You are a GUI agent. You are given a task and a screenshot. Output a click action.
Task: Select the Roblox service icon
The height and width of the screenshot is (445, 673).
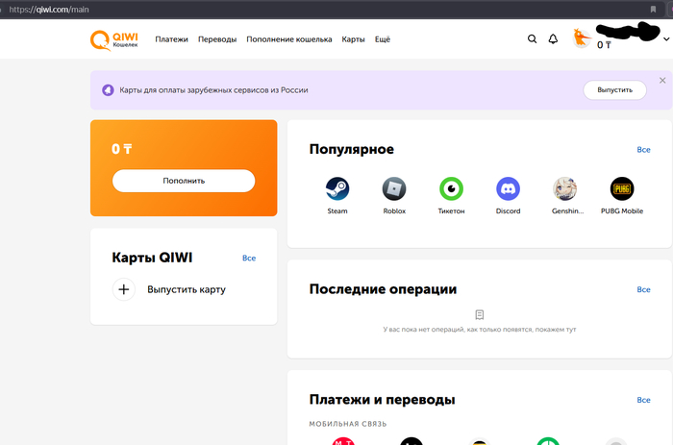point(394,188)
